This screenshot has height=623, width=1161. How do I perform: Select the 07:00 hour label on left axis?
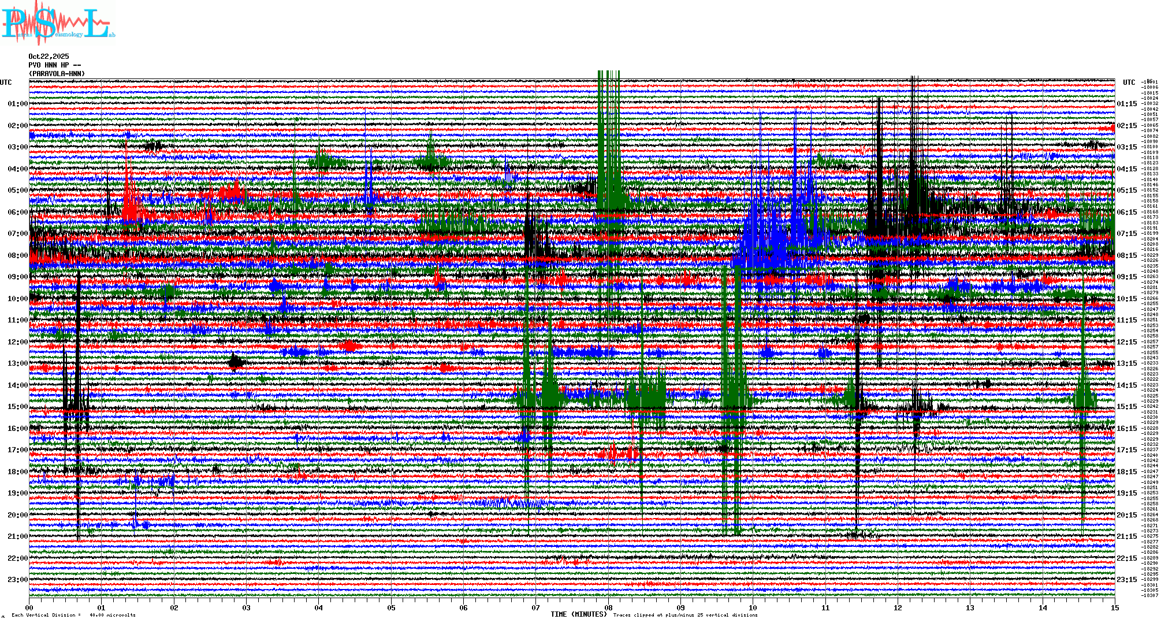17,234
